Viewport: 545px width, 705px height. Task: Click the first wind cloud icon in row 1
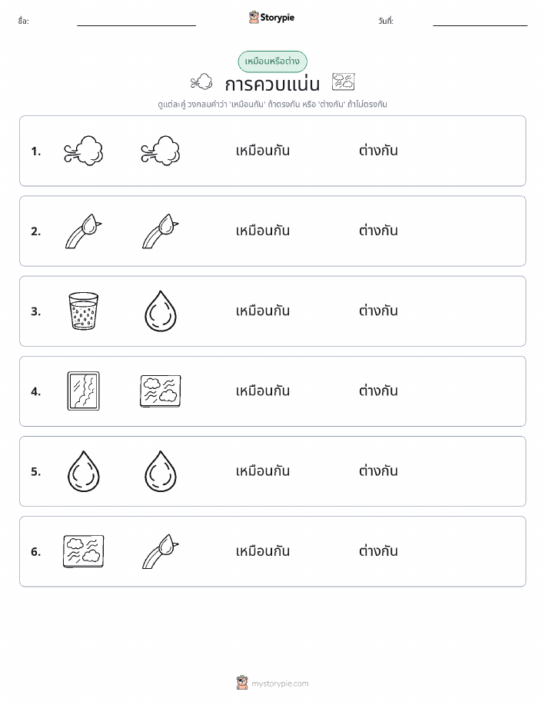tap(84, 151)
